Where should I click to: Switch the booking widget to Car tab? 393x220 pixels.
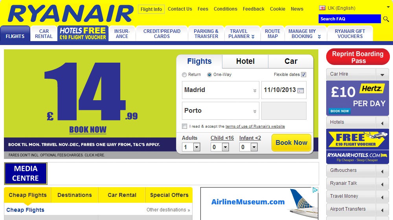(x=291, y=61)
